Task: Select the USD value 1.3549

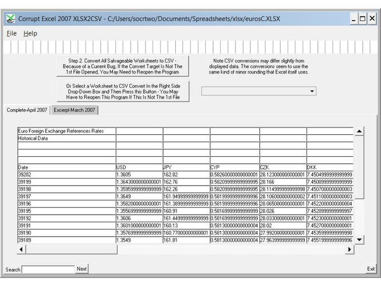Action: 139,240
